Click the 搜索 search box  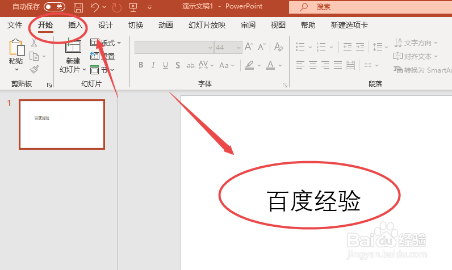point(370,7)
